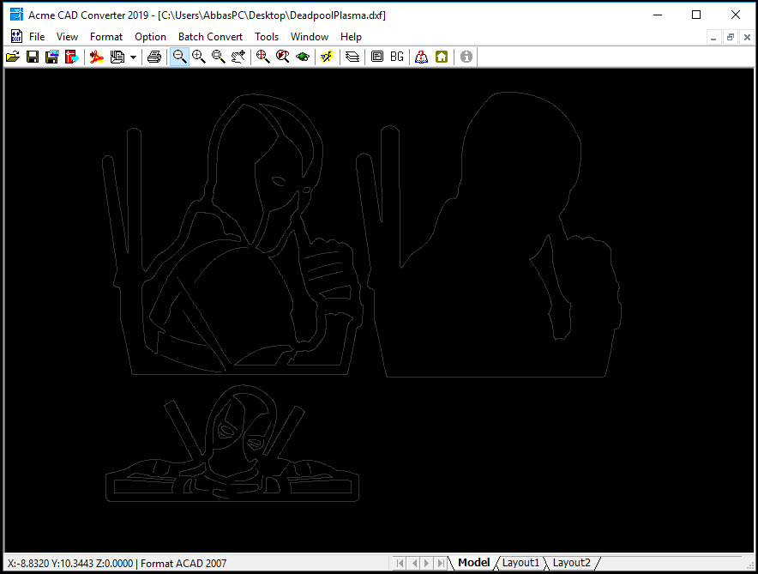The width and height of the screenshot is (758, 574).
Task: Open the Layers manager icon
Action: click(352, 57)
